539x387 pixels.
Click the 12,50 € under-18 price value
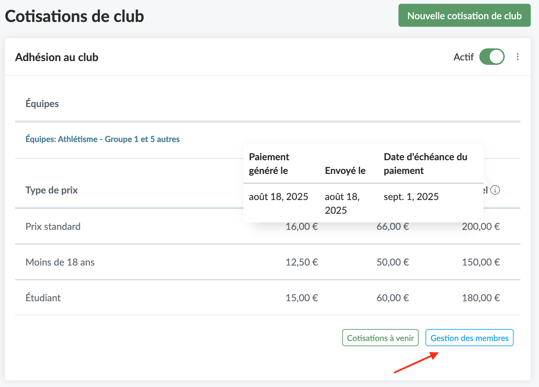click(x=301, y=262)
